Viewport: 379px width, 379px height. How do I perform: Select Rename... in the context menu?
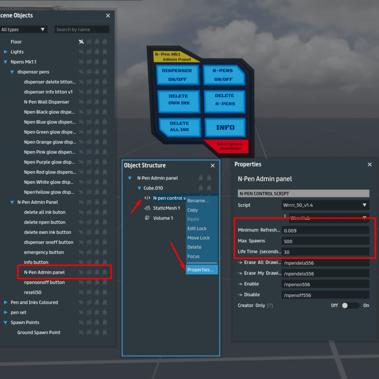[x=198, y=201]
